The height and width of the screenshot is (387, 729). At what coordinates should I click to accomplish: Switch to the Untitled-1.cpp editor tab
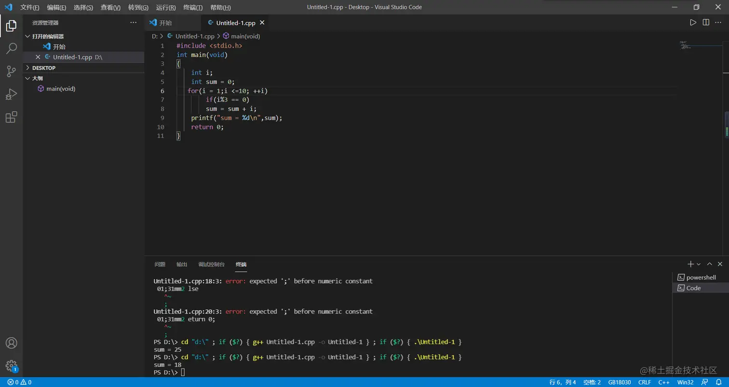(x=235, y=23)
